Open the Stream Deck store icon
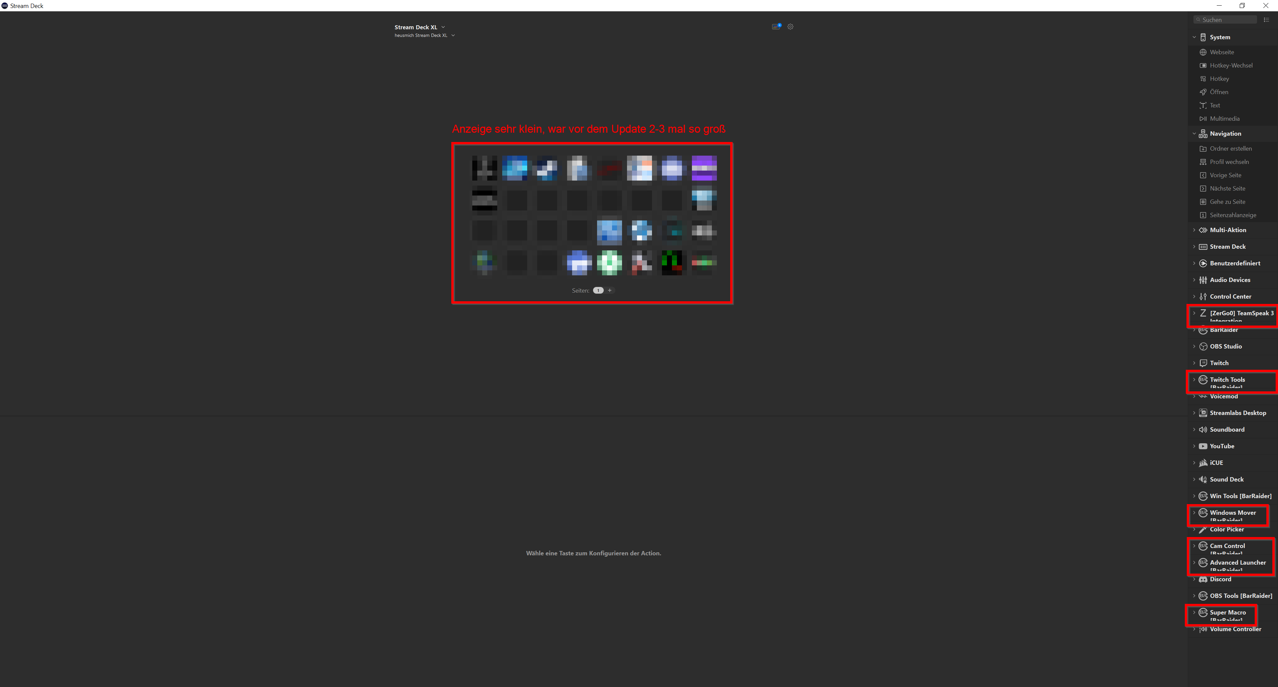The image size is (1278, 687). click(x=776, y=27)
